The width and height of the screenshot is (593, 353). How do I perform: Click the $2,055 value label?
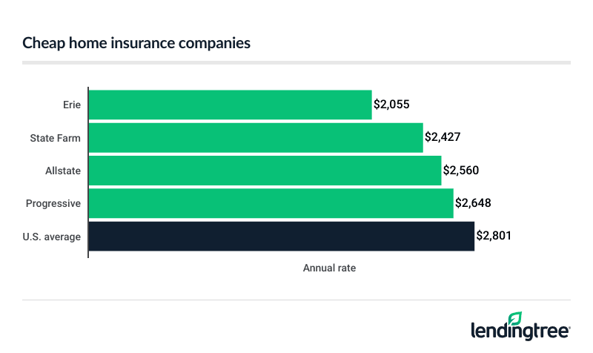[x=391, y=105]
